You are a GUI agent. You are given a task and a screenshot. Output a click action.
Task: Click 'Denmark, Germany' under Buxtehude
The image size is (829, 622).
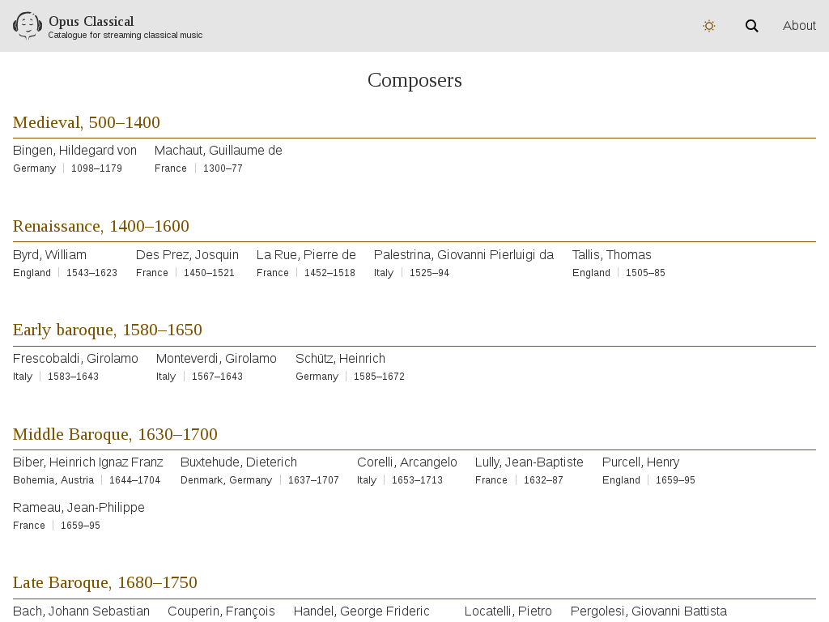pos(227,479)
